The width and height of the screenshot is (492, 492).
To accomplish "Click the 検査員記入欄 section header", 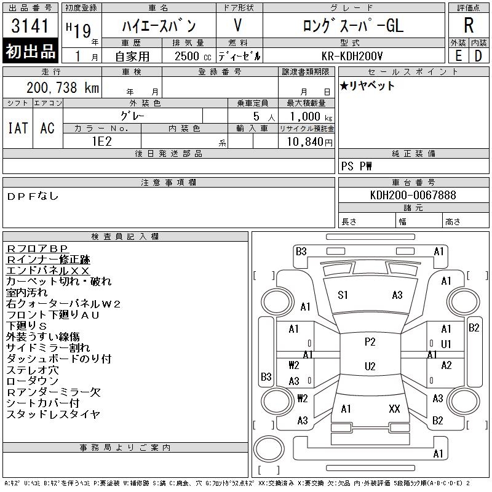I will click(x=125, y=236).
